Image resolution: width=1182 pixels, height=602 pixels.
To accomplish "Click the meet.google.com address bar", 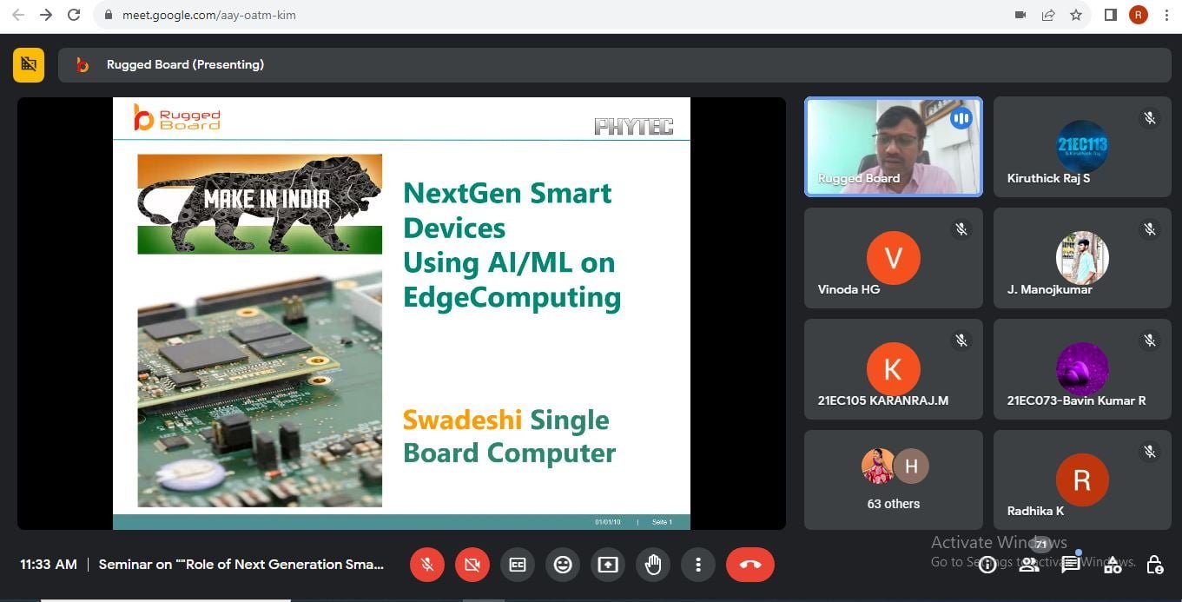I will [521, 15].
